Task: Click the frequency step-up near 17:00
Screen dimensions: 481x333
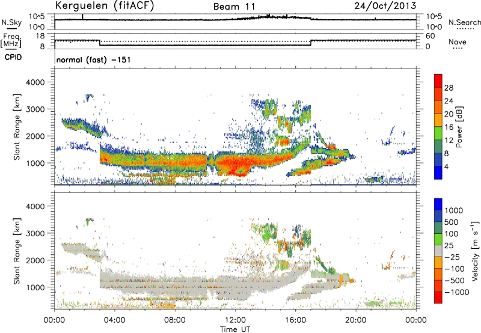Action: click(x=311, y=43)
